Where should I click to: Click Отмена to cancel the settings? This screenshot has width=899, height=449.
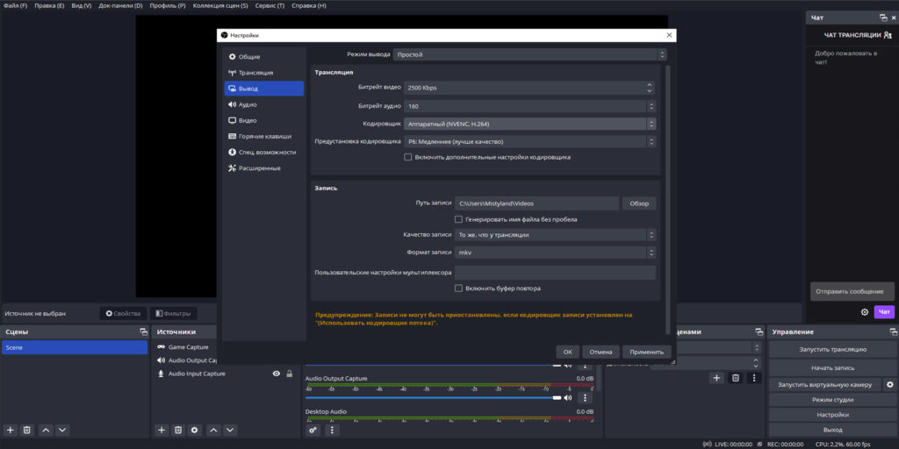coord(601,353)
